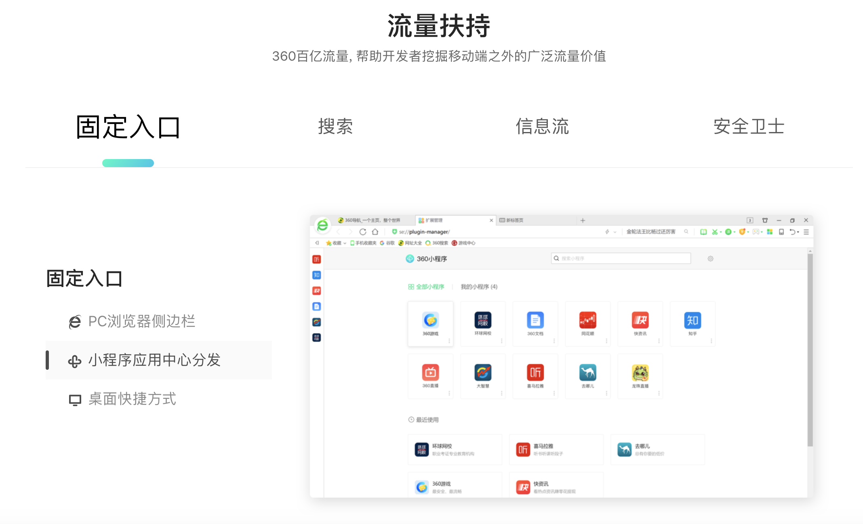Click the undo arrow toolbar icon
Viewport: 863px width, 524px height.
[x=793, y=232]
